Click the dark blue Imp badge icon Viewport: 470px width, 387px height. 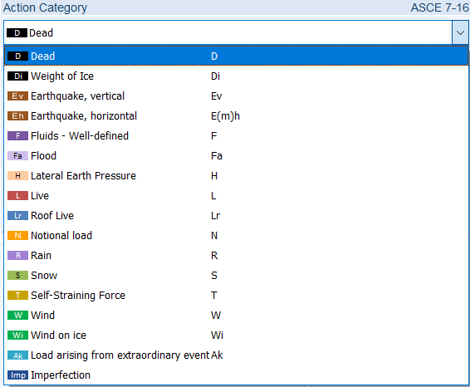pyautogui.click(x=17, y=375)
